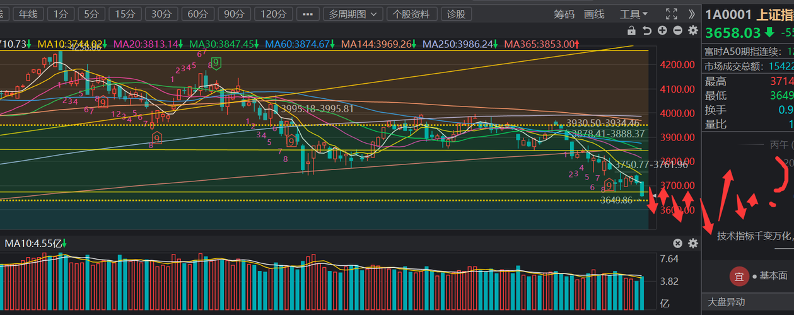Image resolution: width=794 pixels, height=315 pixels.
Task: Click MA60:3874.67 indicator label
Action: [x=301, y=44]
